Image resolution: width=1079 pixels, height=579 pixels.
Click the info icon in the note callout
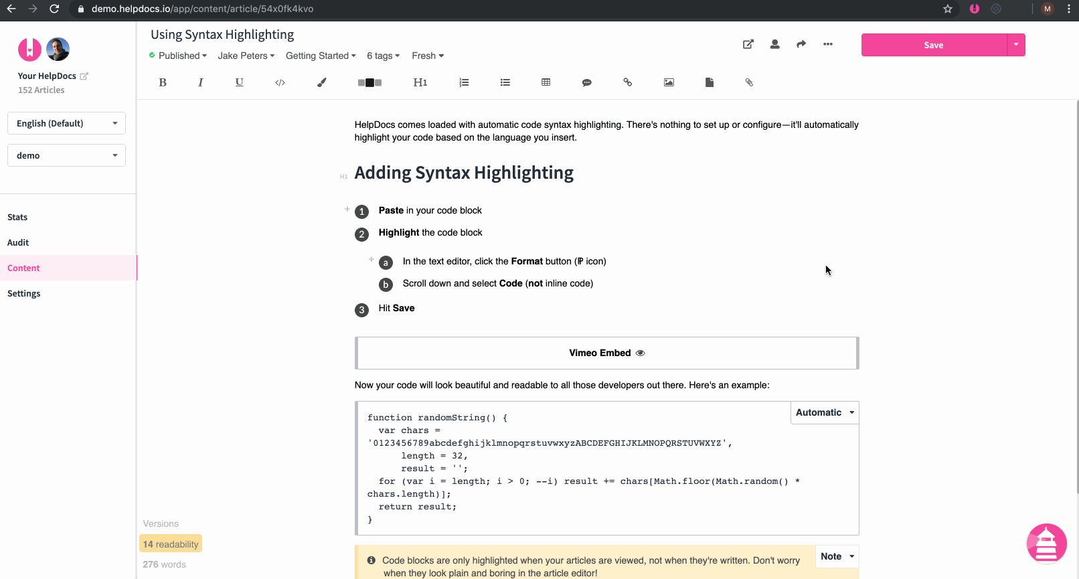[x=371, y=560]
